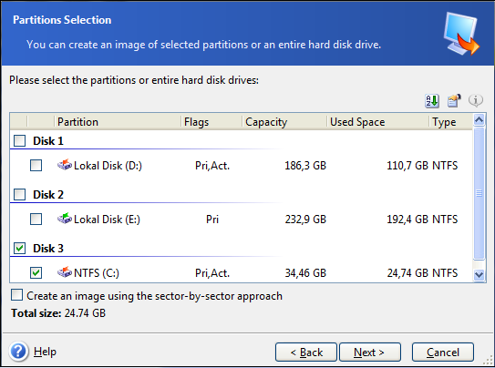
Task: Tick the Lokal Disk (E:) partition checkbox
Action: click(x=36, y=219)
